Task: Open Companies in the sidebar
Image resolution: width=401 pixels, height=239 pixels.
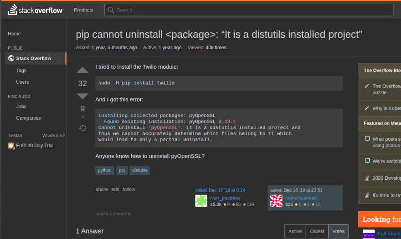Action: point(28,118)
